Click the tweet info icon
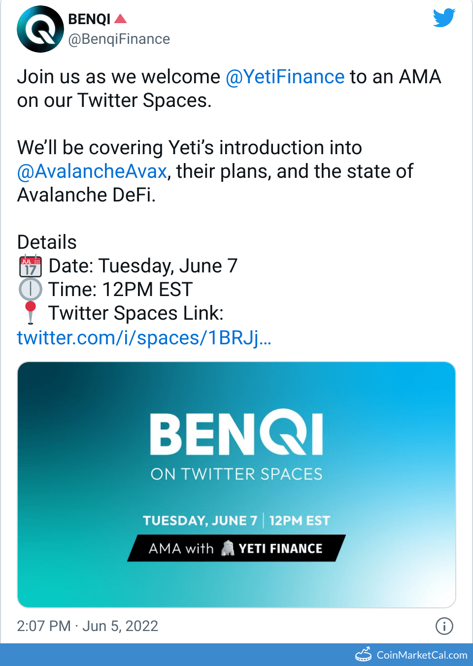473x666 pixels. [444, 626]
